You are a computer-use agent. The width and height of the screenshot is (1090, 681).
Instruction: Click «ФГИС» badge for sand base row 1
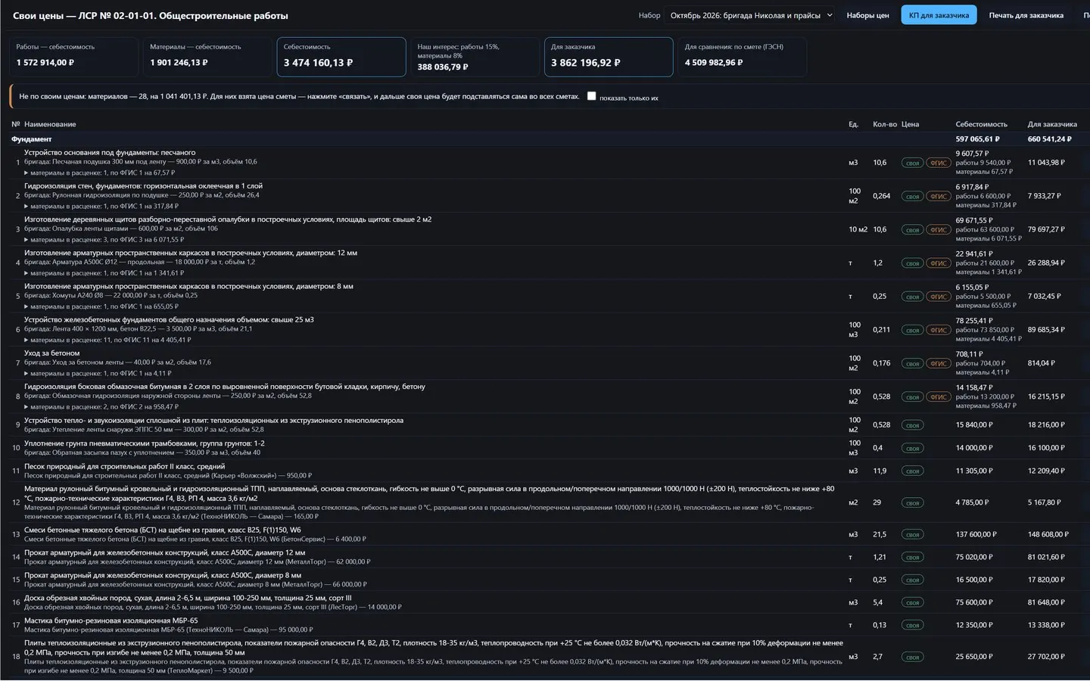(x=939, y=163)
